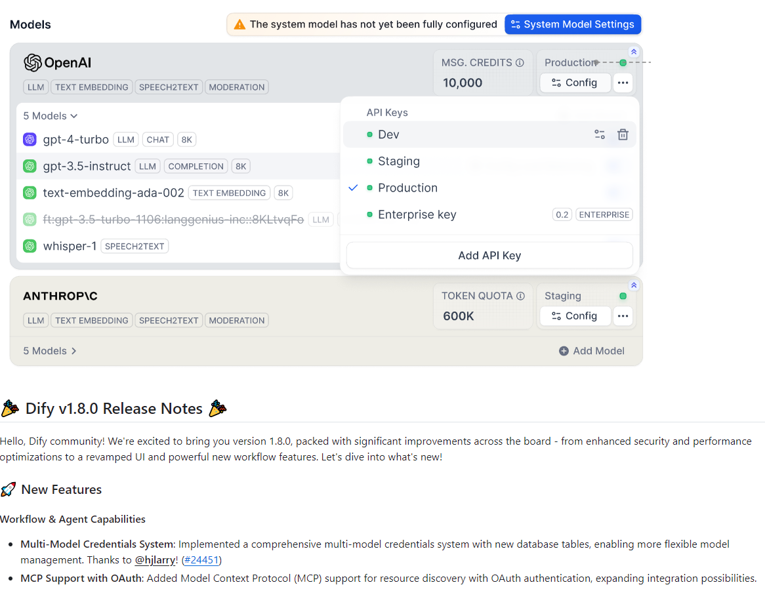Image resolution: width=765 pixels, height=589 pixels.
Task: Select the Staging API key
Action: [399, 161]
